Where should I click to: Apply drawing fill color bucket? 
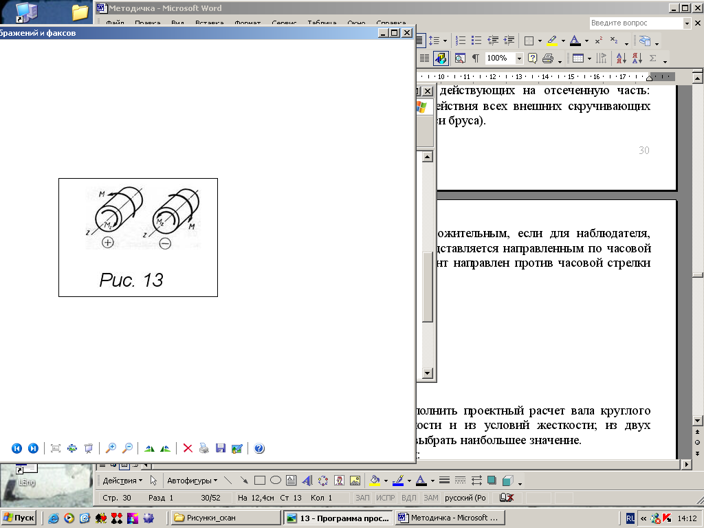coord(375,481)
